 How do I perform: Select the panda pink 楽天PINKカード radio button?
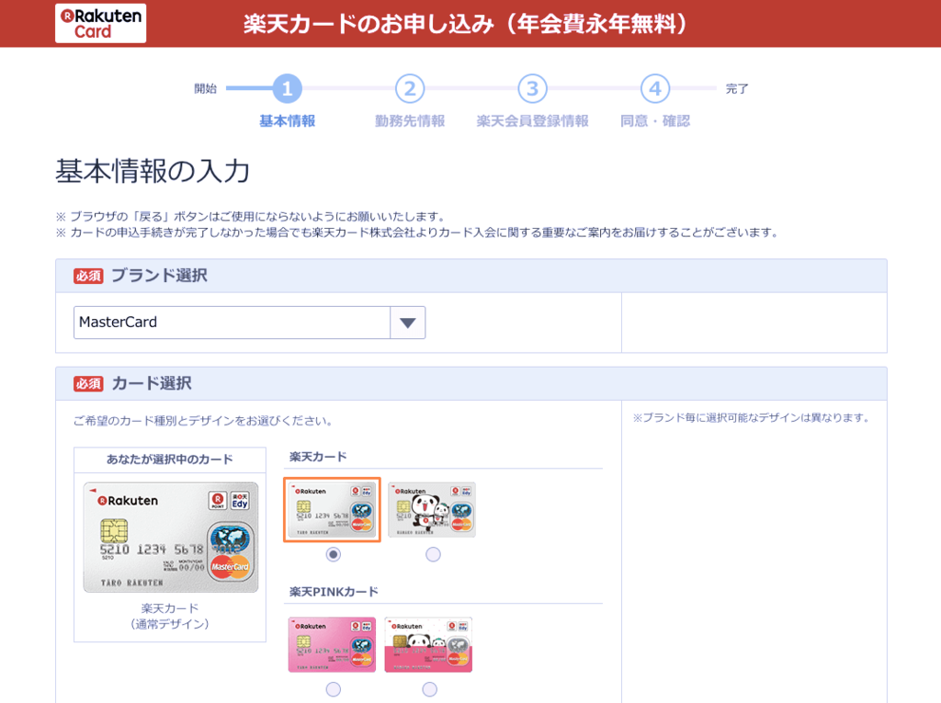tap(429, 689)
